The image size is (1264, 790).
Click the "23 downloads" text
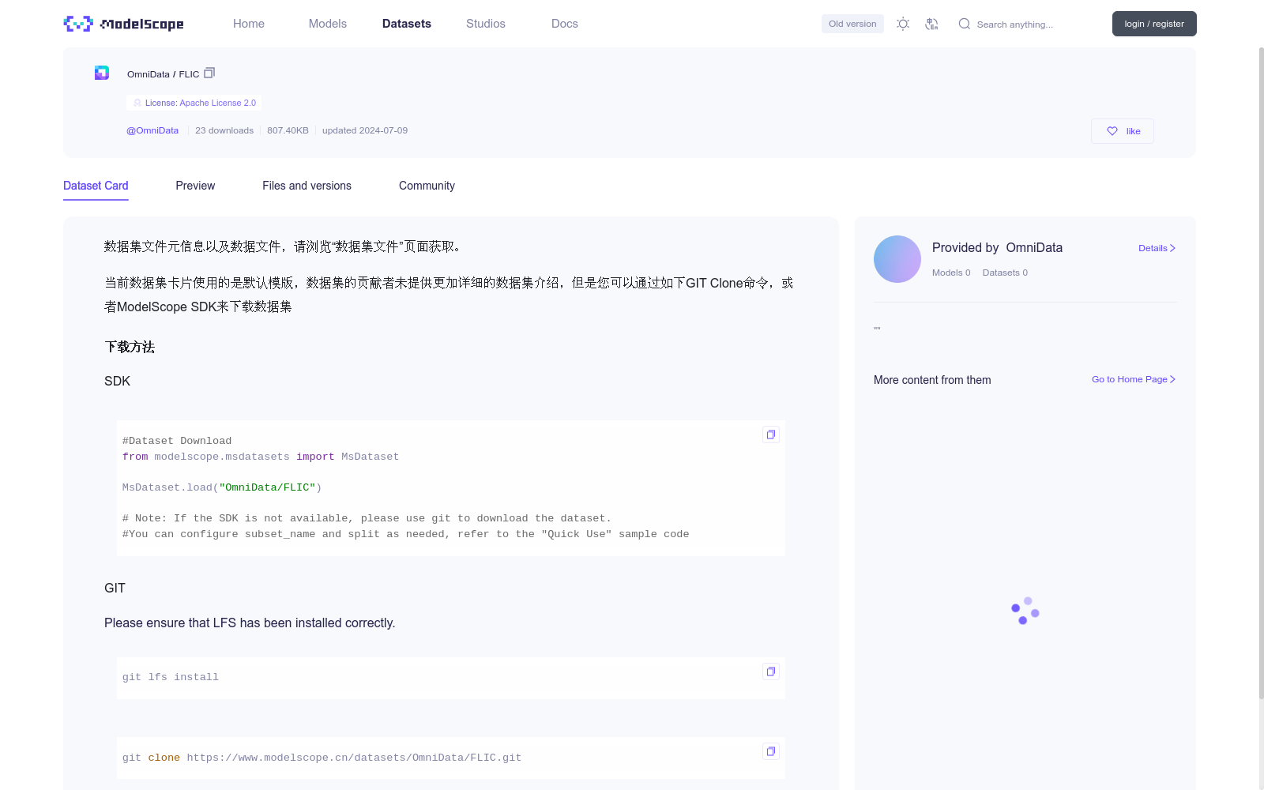pos(224,130)
